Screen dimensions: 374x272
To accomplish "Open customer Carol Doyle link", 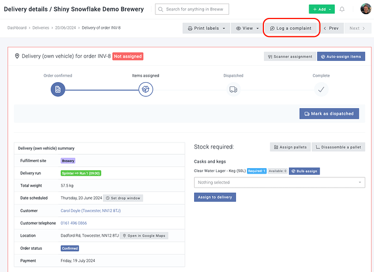I will (91, 211).
